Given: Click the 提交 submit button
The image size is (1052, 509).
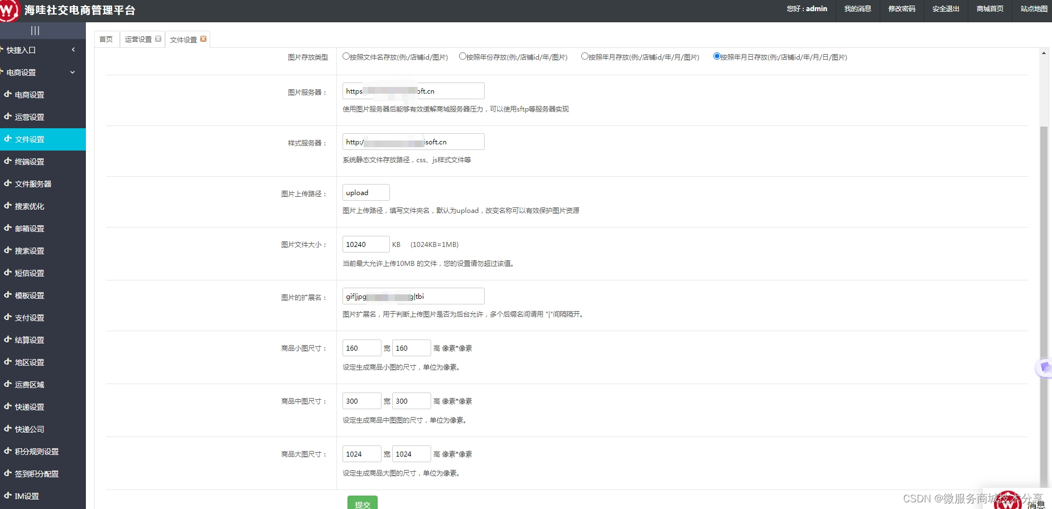Looking at the screenshot, I should [363, 502].
